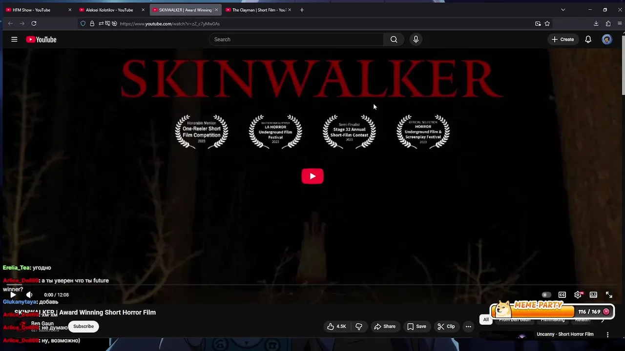Open the YouTube guide hamburger menu
The width and height of the screenshot is (625, 351).
[14, 39]
